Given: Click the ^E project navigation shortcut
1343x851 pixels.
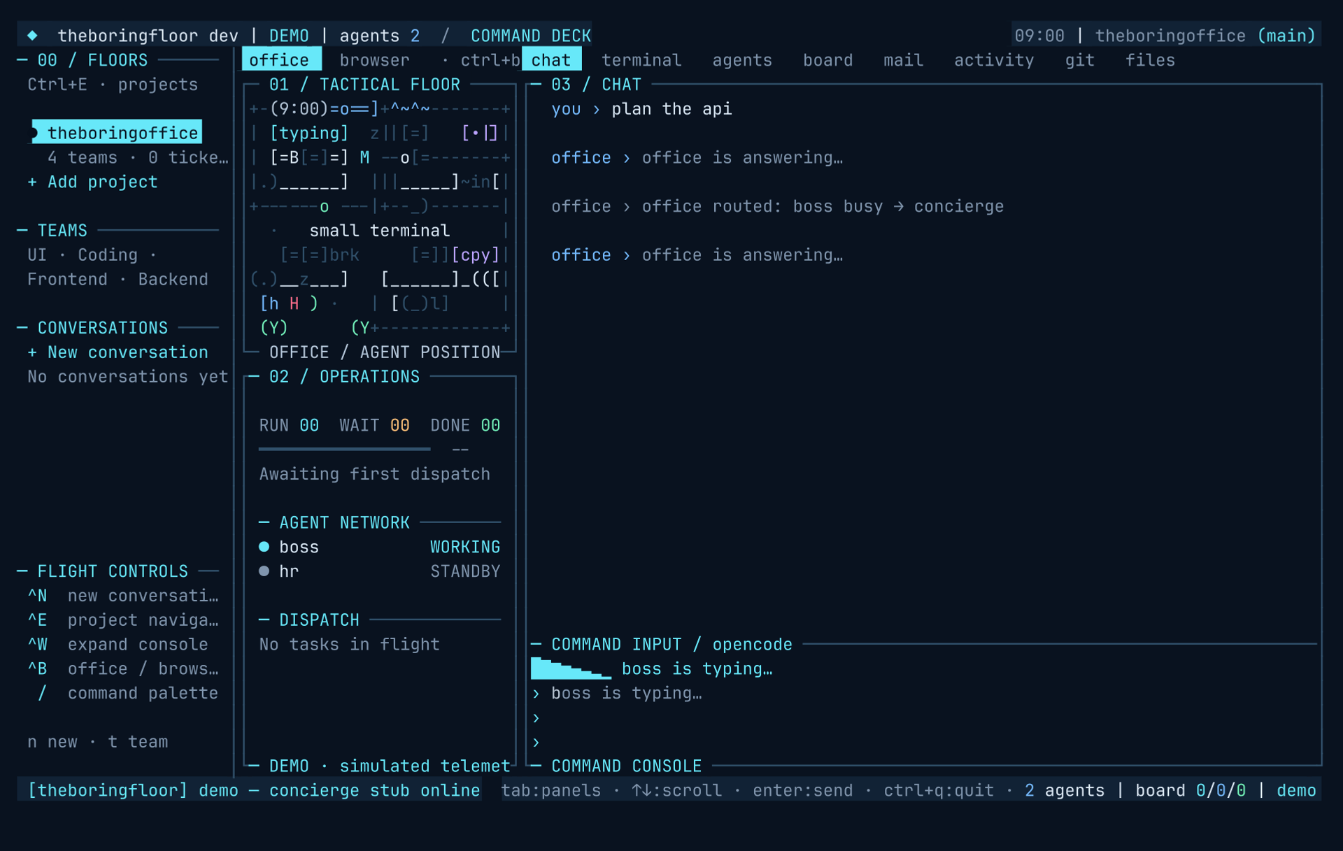Looking at the screenshot, I should click(x=123, y=620).
